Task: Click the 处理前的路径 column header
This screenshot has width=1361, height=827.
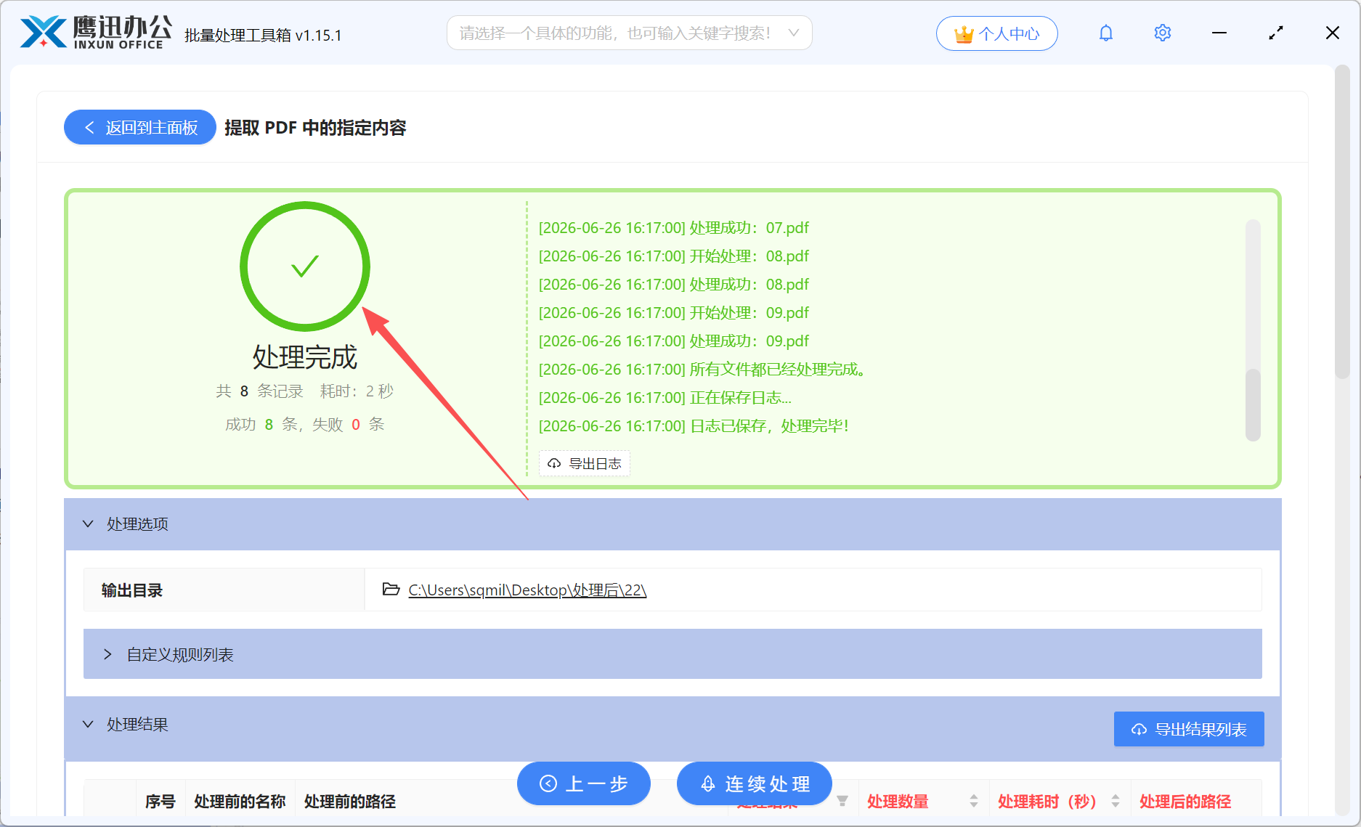Action: (x=350, y=802)
